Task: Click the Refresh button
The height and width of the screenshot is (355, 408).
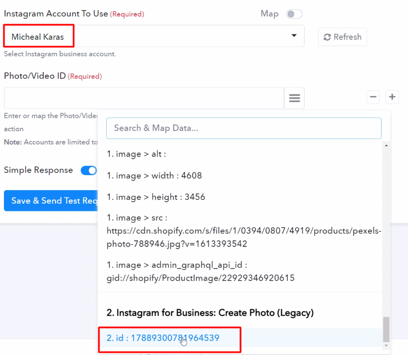Action: tap(342, 37)
